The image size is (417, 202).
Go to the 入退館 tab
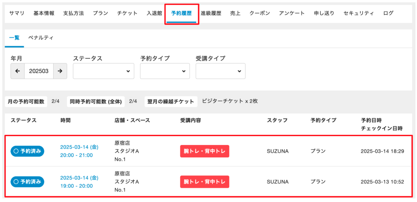[154, 13]
